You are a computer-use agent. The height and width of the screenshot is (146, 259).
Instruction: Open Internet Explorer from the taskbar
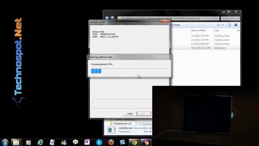point(40,142)
